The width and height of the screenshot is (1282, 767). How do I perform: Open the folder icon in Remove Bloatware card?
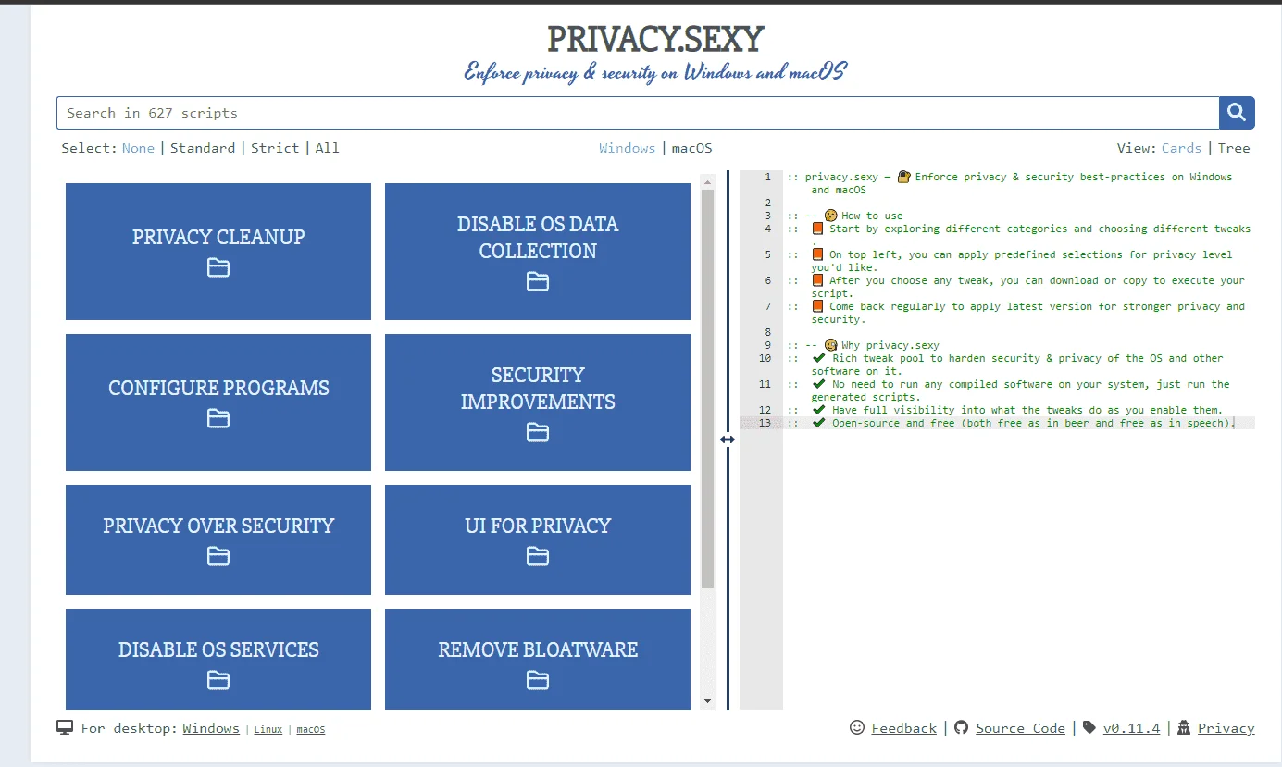538,681
